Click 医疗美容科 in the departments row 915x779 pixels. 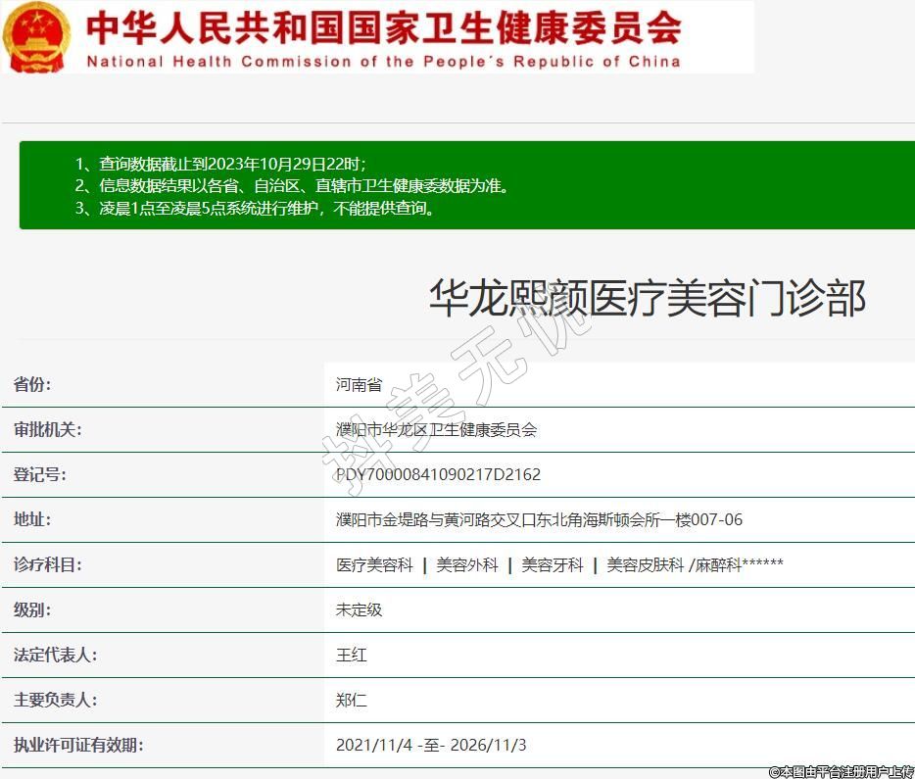[x=374, y=564]
